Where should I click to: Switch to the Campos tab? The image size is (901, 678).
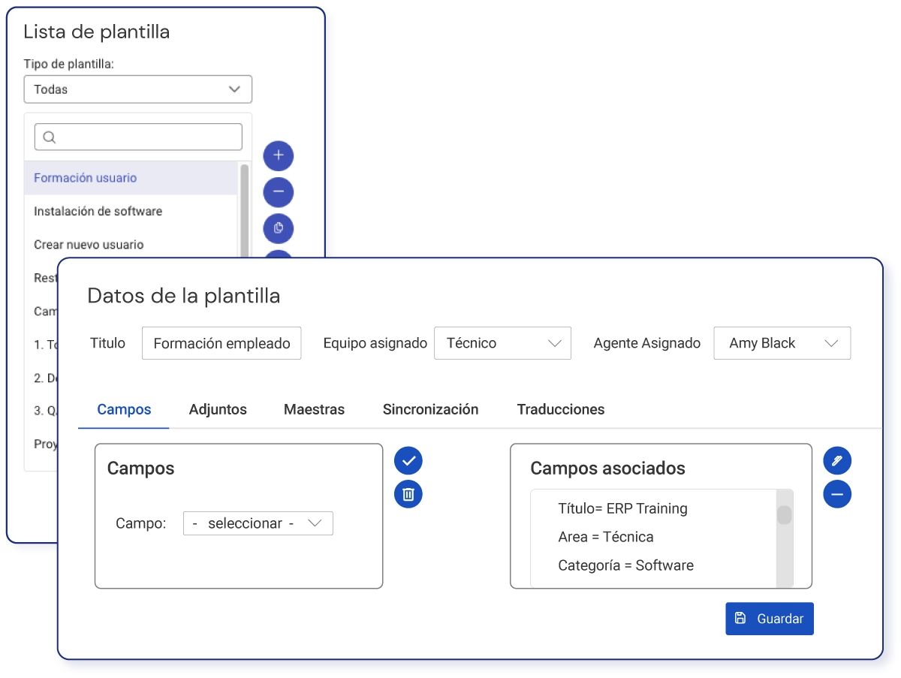click(124, 410)
